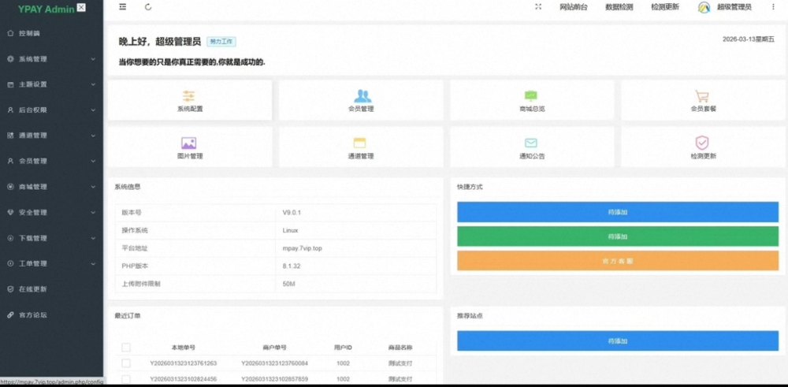Click the 系统管理 gear icon in sidebar
This screenshot has width=788, height=387.
(x=10, y=59)
